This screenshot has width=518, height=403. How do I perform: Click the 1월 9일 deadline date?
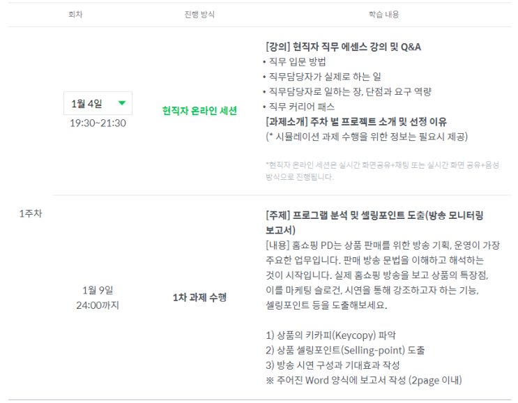pos(98,290)
